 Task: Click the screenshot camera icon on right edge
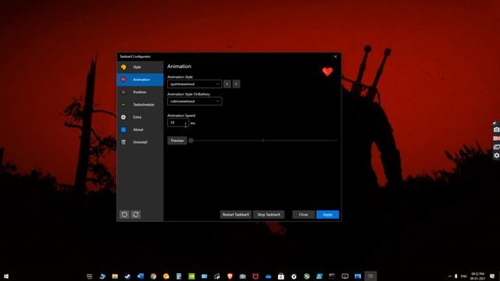coord(497,130)
